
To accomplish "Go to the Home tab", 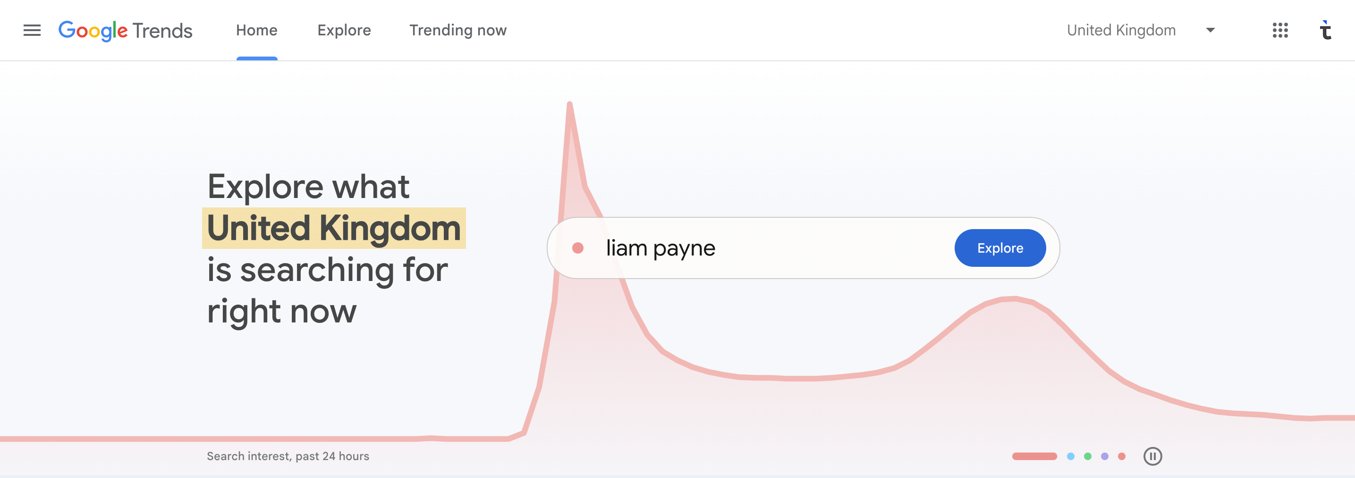I will (x=257, y=31).
